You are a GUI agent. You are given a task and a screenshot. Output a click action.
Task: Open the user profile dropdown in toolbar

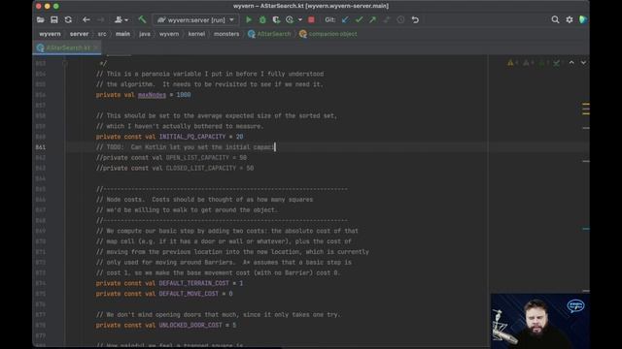121,19
